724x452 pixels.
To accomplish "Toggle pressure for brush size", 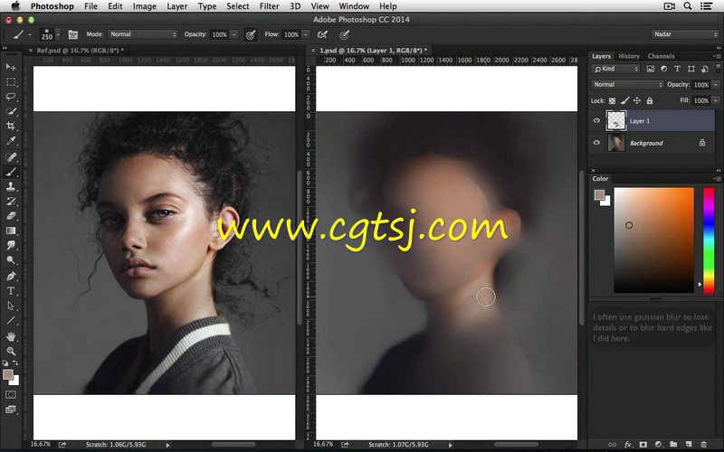I will [344, 34].
